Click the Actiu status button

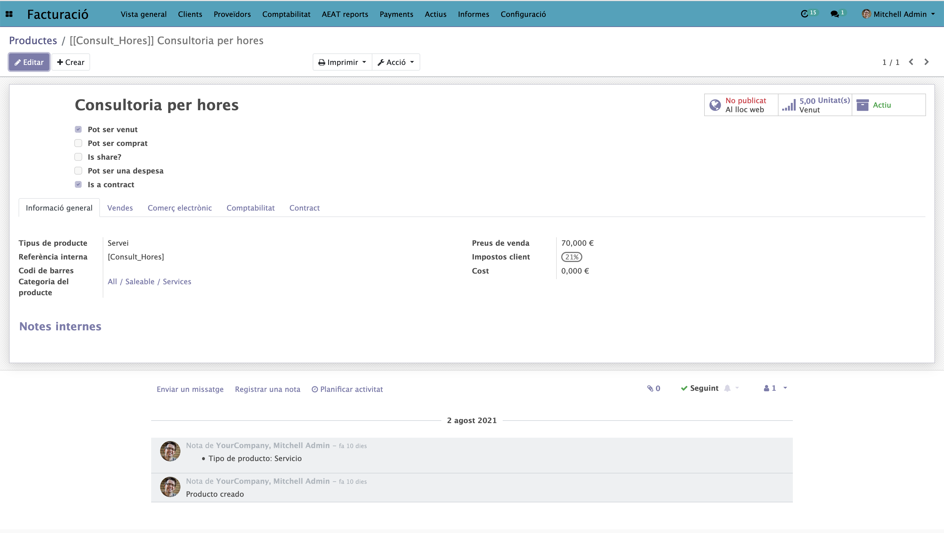[x=889, y=105]
